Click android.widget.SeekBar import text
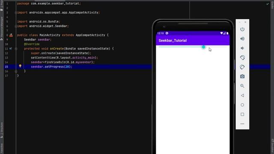Viewport: 274px width, 154px height. tap(48, 26)
